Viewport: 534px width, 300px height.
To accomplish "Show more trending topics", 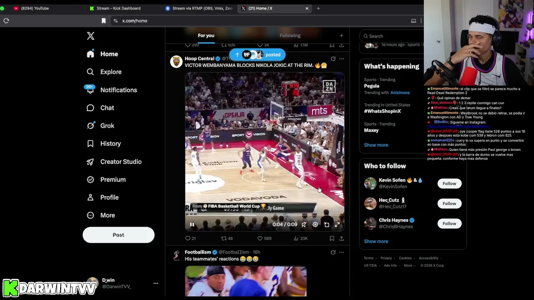I will point(376,145).
